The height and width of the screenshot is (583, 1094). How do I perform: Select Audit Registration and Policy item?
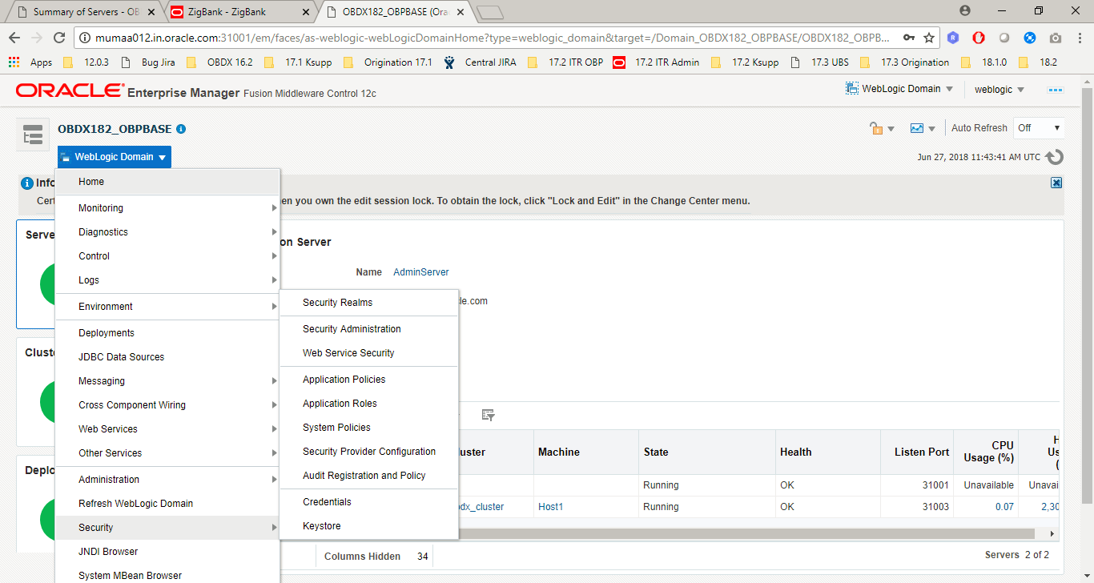pos(369,476)
